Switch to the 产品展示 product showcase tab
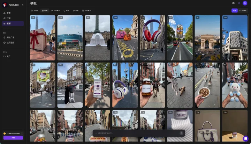This screenshot has height=144, width=251. (55, 10)
